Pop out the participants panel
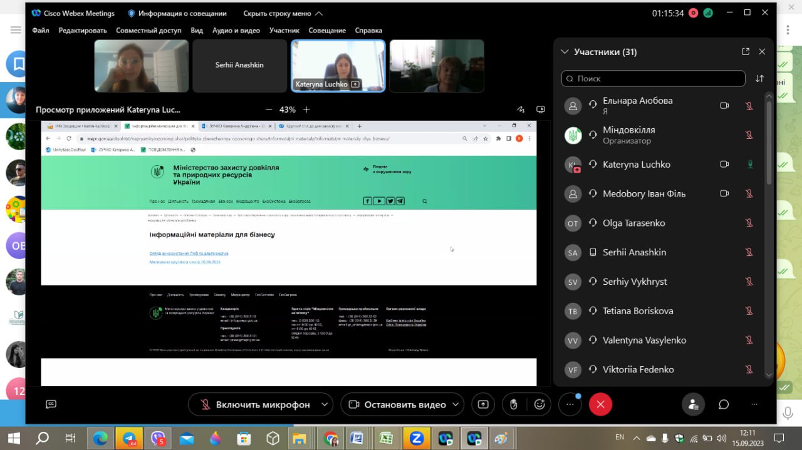Viewport: 802px width, 450px height. [x=745, y=52]
